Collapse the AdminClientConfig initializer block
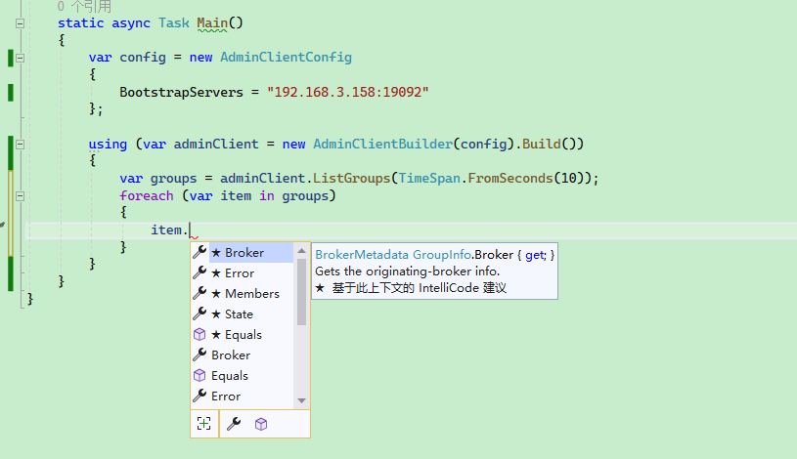This screenshot has height=459, width=797. [x=21, y=58]
